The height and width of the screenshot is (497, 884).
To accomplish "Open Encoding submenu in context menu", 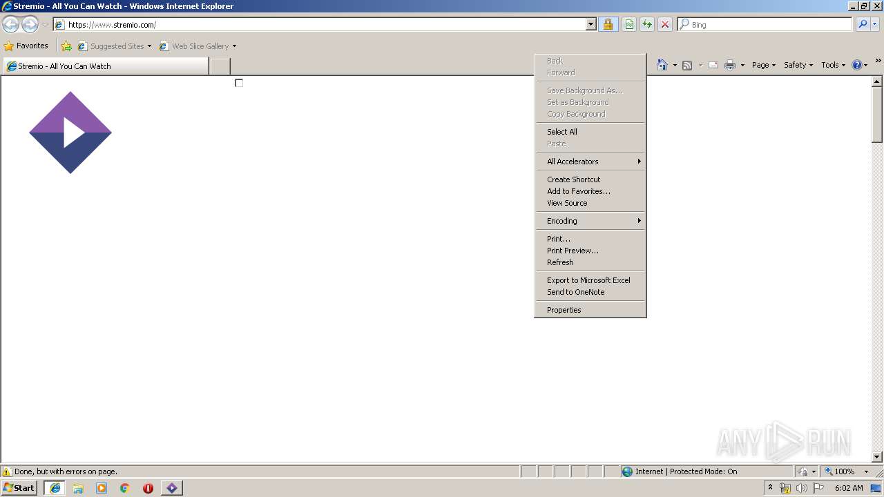I will [x=590, y=221].
